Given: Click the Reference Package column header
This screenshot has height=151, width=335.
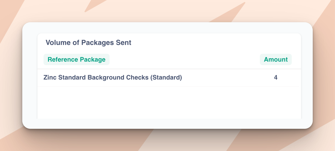Looking at the screenshot, I should pyautogui.click(x=76, y=60).
